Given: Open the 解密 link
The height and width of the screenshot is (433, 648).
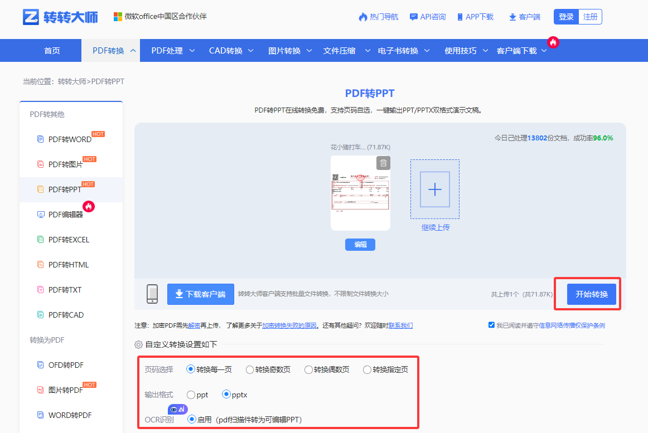Looking at the screenshot, I should click(x=194, y=325).
